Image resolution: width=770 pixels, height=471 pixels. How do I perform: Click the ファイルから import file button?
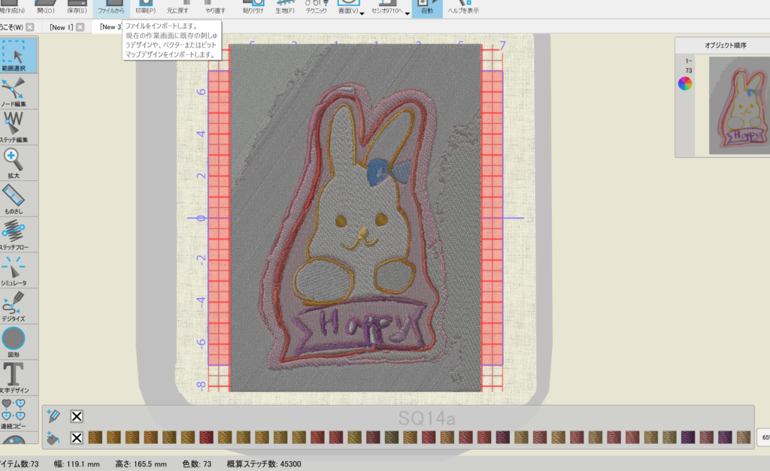point(111,9)
